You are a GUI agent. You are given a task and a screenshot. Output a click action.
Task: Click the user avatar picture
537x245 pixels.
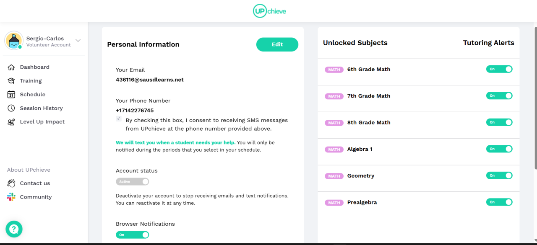point(13,40)
